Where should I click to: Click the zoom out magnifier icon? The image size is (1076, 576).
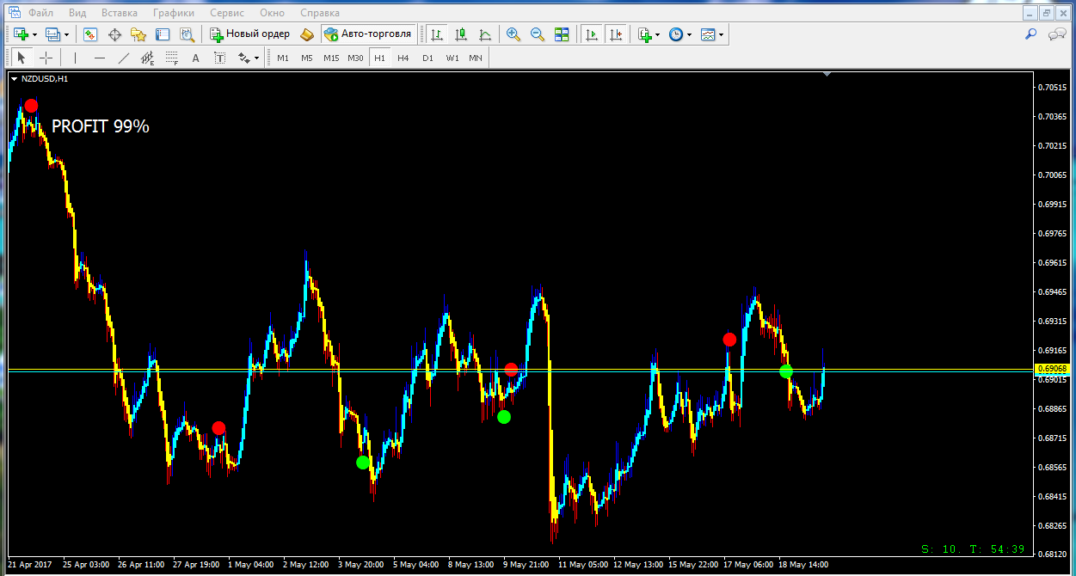[x=538, y=34]
